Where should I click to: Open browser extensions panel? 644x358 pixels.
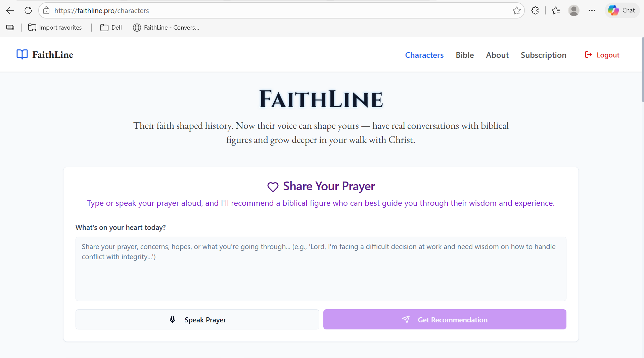point(535,10)
